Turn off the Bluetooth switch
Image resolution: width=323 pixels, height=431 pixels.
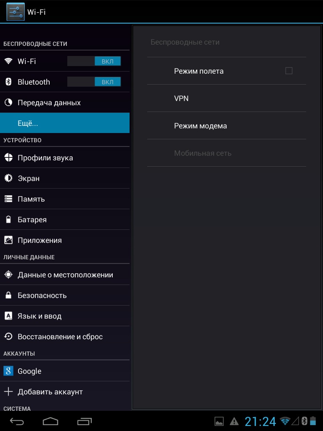point(94,82)
